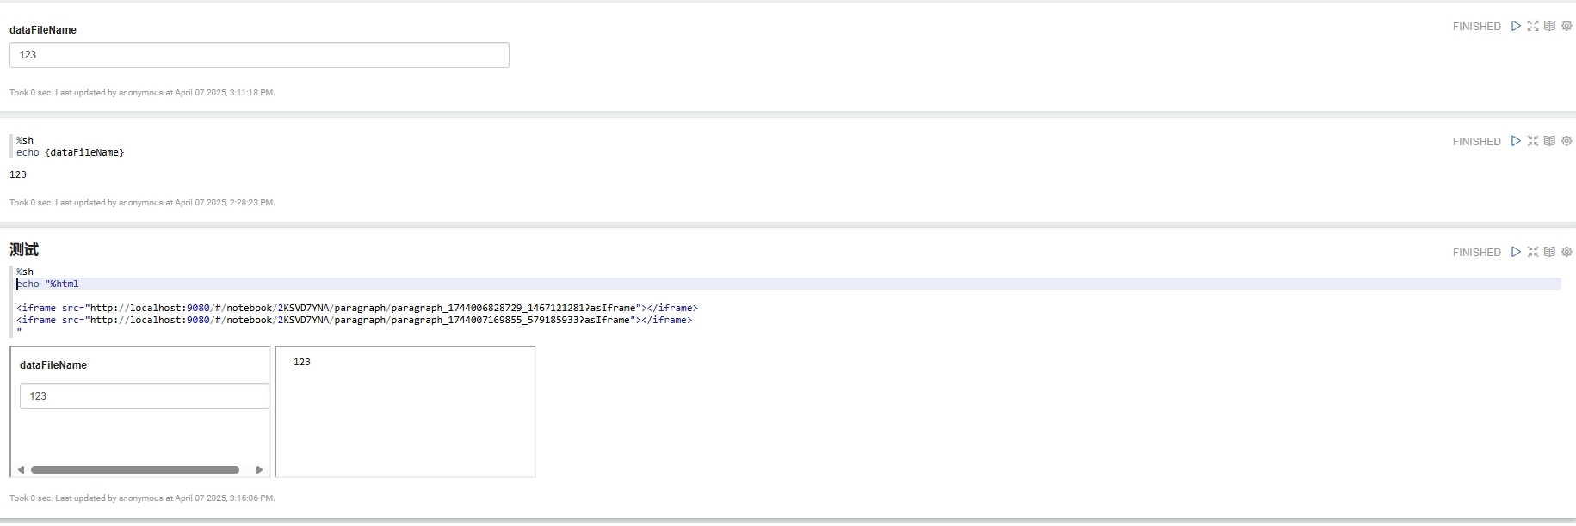
Task: Run the echo {dataFileName} paragraph
Action: click(1516, 141)
